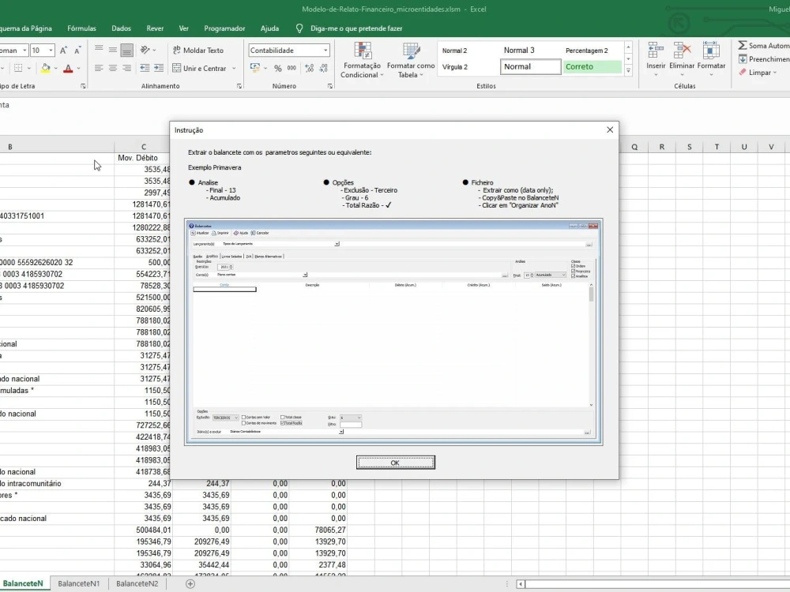
Task: Add a new sheet with the plus icon
Action: coord(190,583)
